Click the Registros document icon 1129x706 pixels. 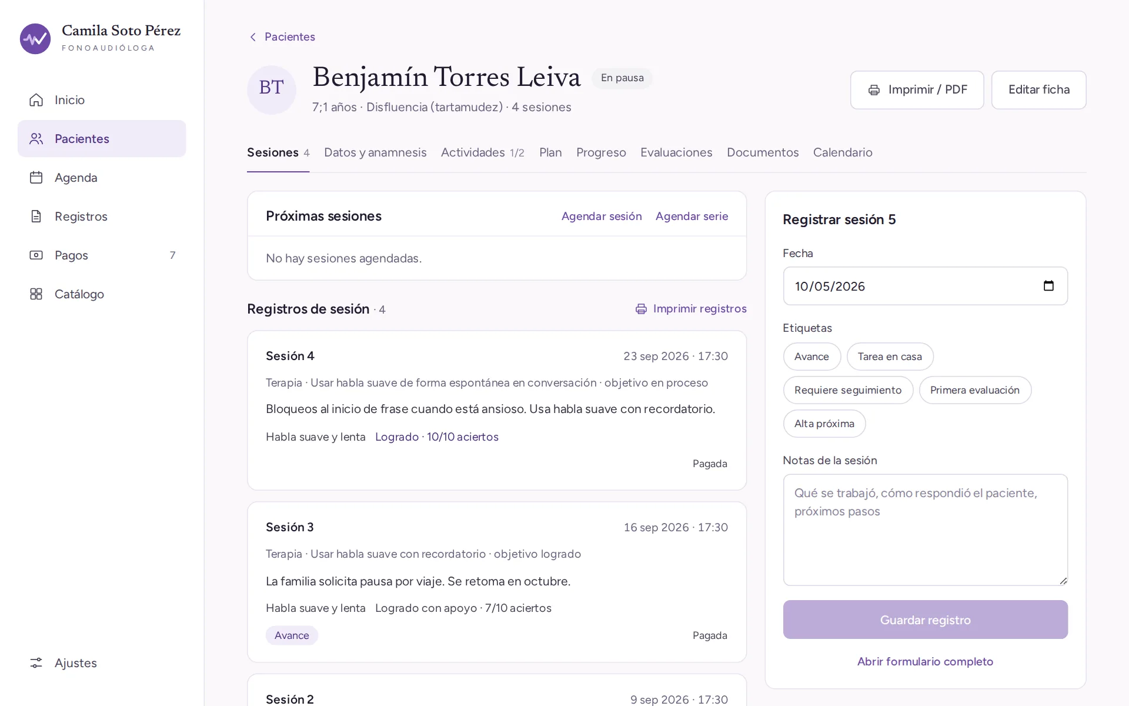tap(36, 217)
